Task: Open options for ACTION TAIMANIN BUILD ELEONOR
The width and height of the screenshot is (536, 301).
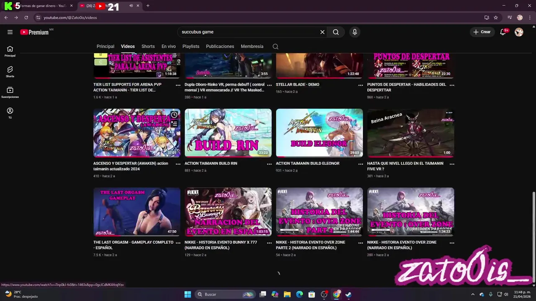Action: [361, 164]
